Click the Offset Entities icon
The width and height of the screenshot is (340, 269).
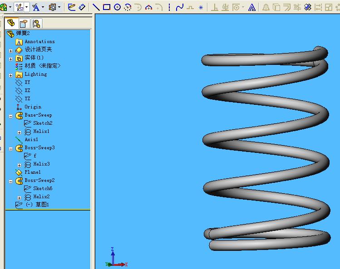[286, 7]
